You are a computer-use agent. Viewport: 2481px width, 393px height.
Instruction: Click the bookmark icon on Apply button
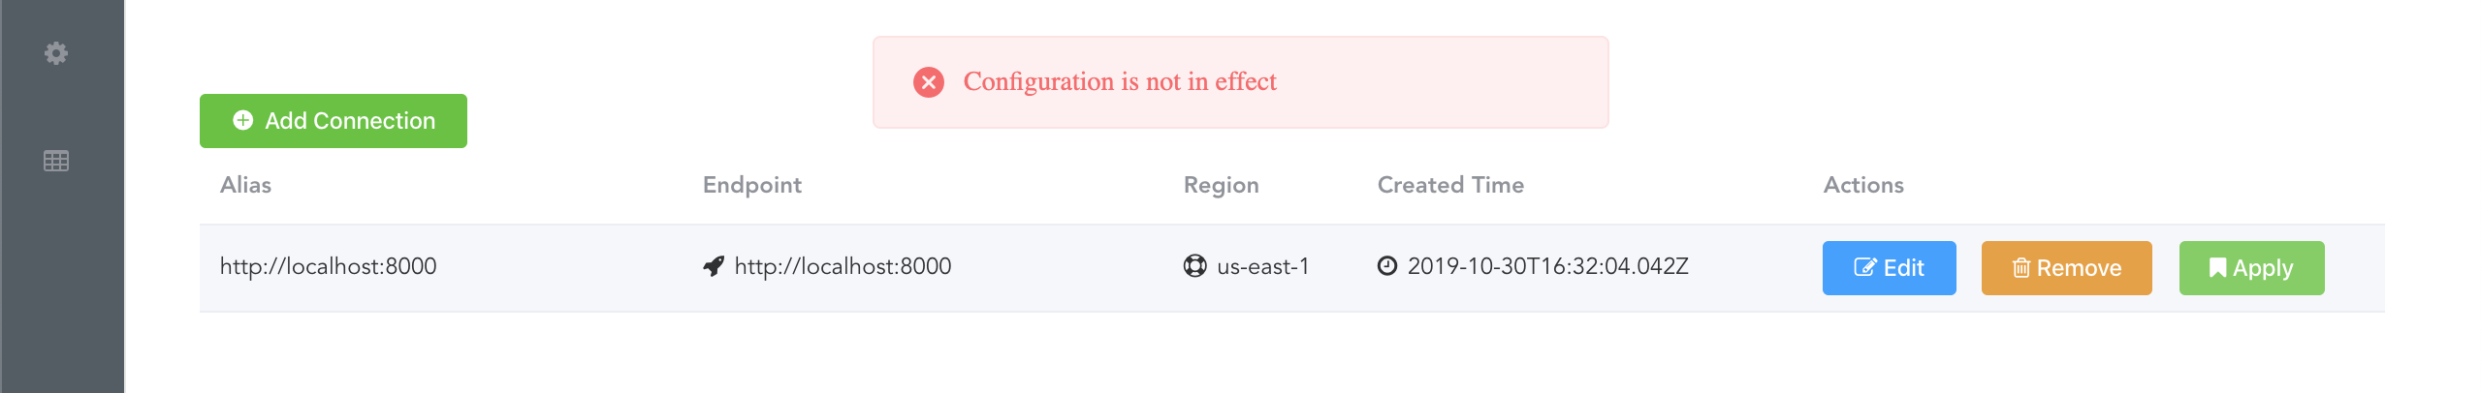(2217, 268)
